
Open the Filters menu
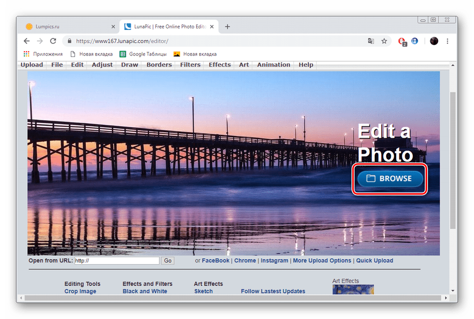pos(190,65)
